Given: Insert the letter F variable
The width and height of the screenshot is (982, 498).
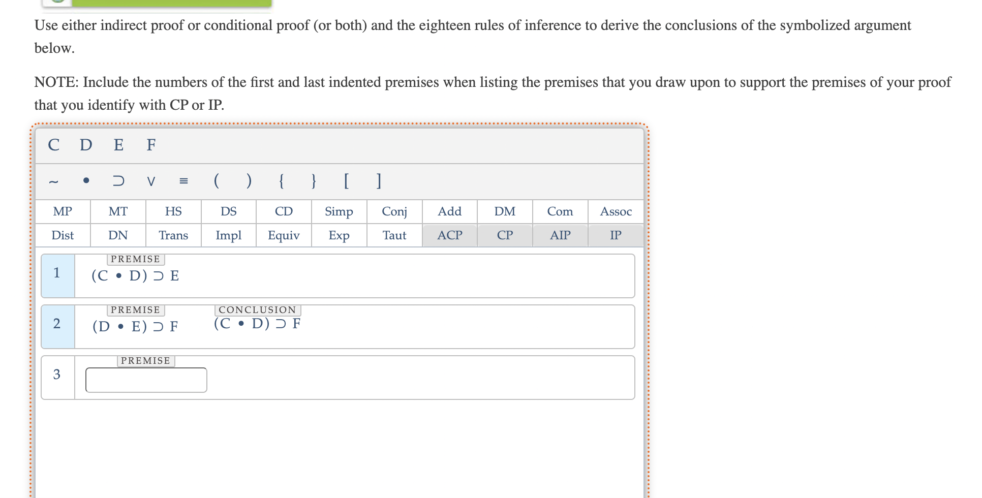Looking at the screenshot, I should pos(150,145).
